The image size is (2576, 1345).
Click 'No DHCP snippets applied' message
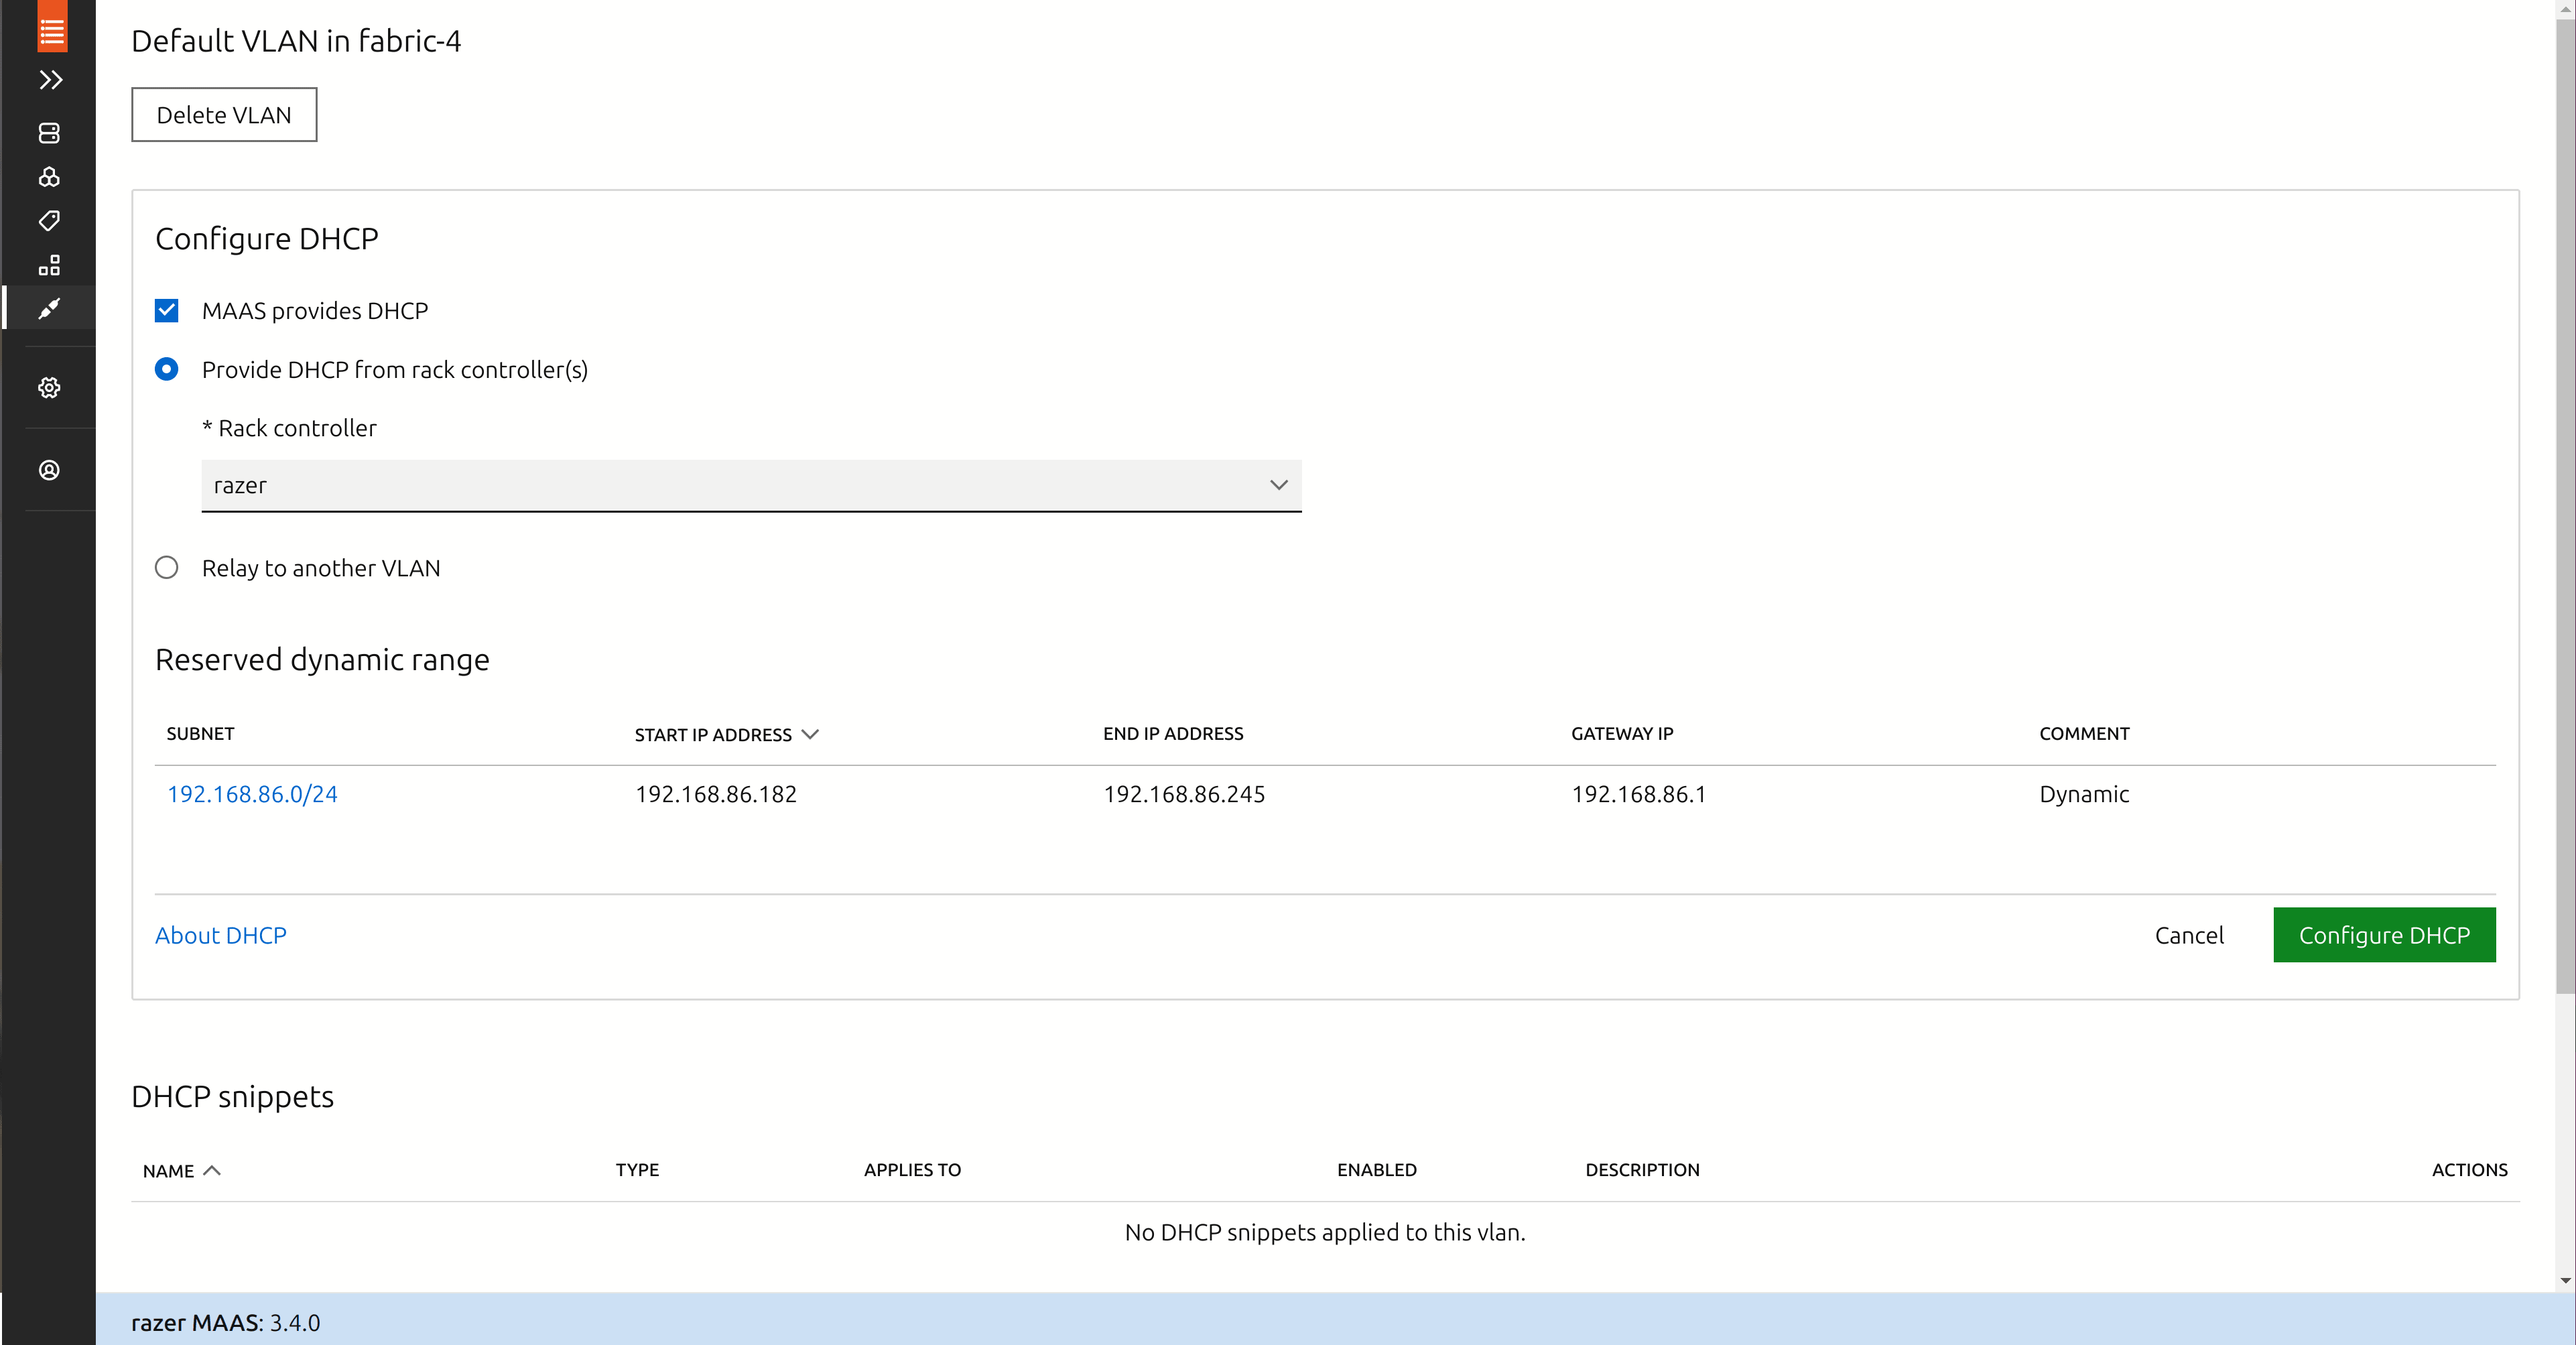click(x=1325, y=1233)
